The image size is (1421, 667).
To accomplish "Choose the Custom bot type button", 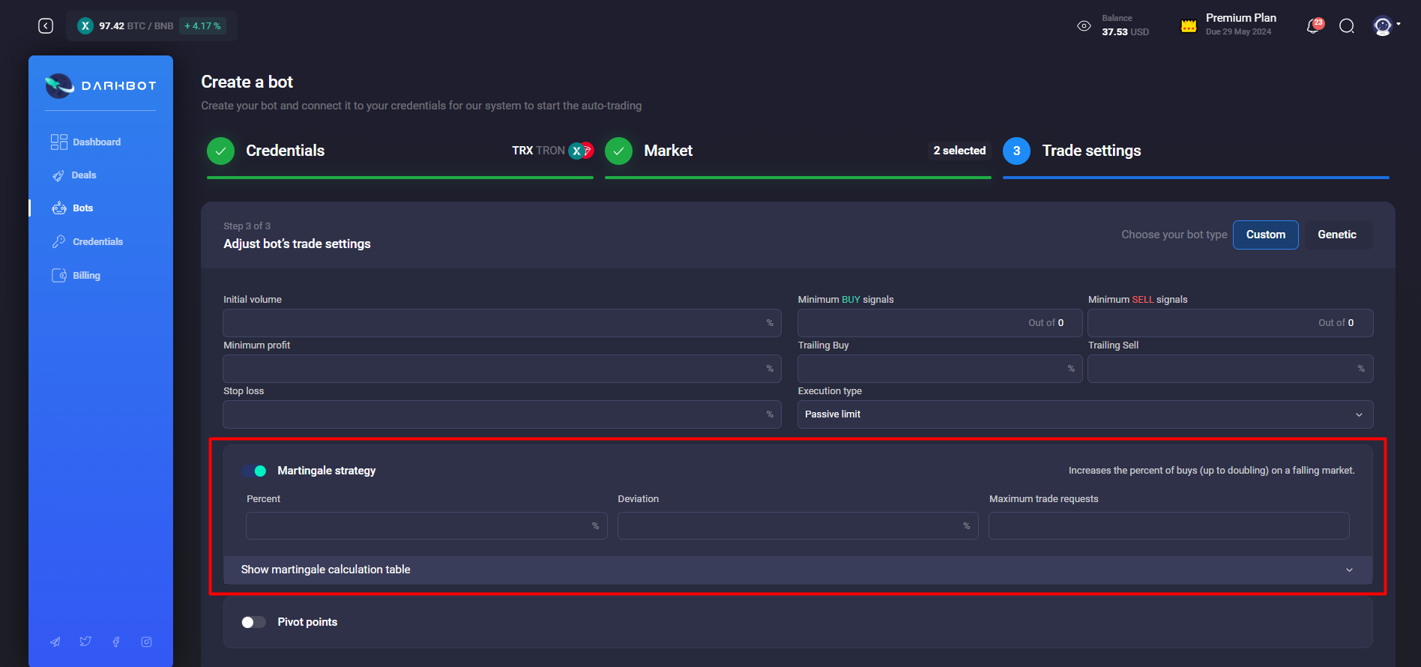I will coord(1265,235).
